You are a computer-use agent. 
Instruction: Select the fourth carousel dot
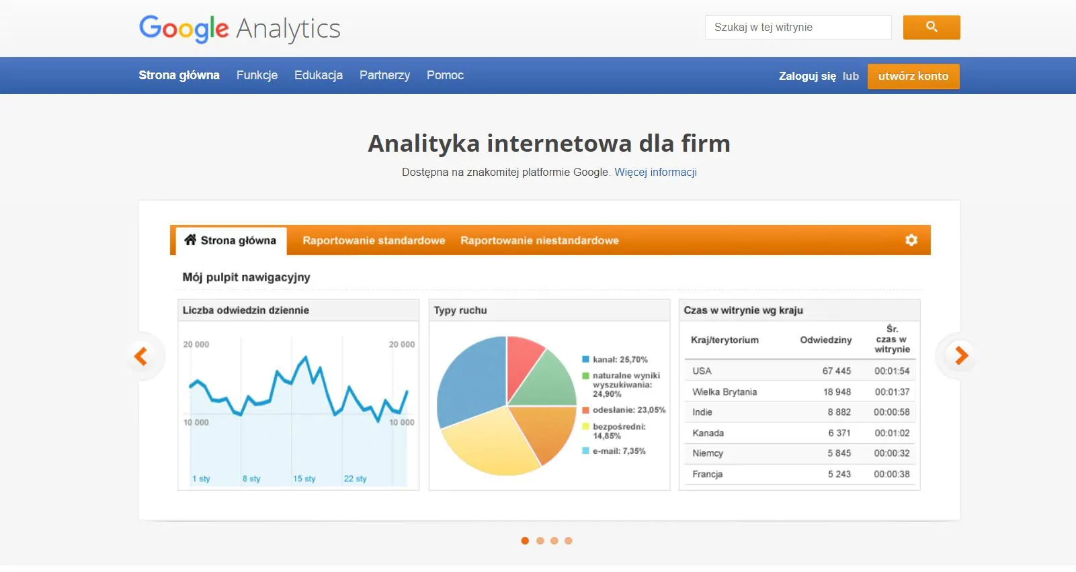[x=569, y=540]
